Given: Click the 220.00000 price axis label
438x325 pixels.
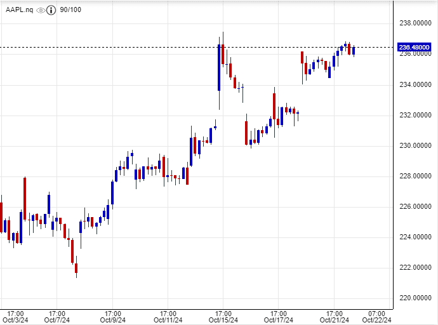Looking at the screenshot, I should click(x=413, y=298).
